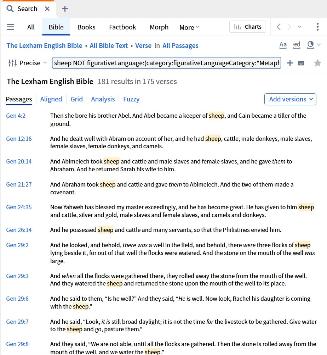Screen dimensions: 327x355
Task: Close the Search tab
Action: coord(47,9)
